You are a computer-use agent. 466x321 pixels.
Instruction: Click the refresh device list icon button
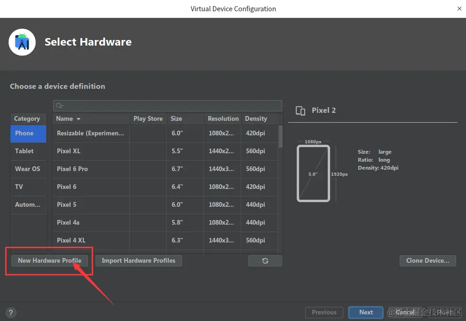tap(265, 261)
